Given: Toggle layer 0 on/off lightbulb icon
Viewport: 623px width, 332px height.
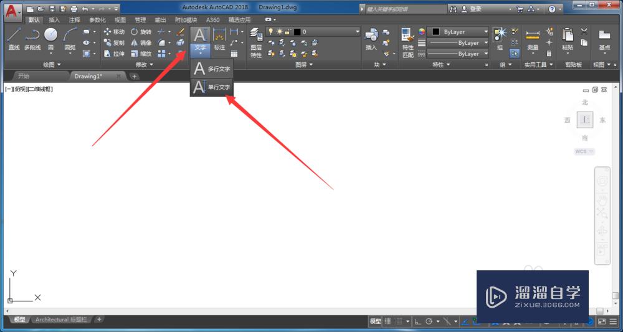Looking at the screenshot, I should [x=271, y=31].
